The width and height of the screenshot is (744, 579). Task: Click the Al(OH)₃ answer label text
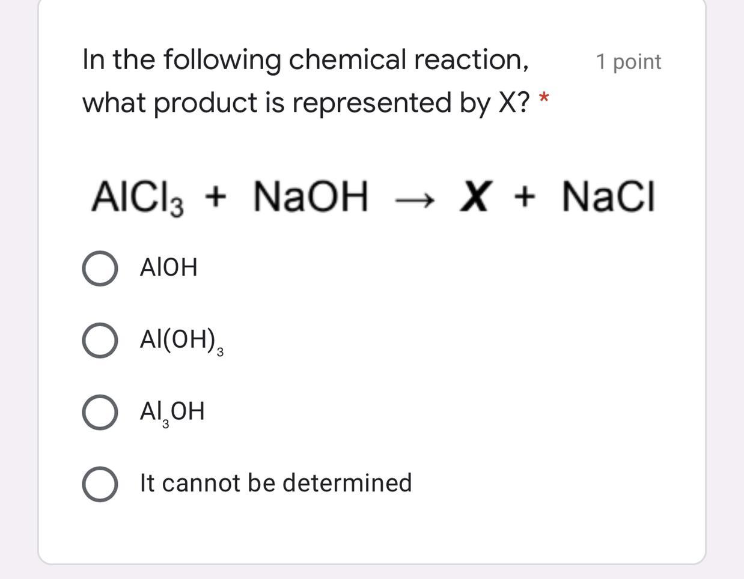pyautogui.click(x=180, y=341)
